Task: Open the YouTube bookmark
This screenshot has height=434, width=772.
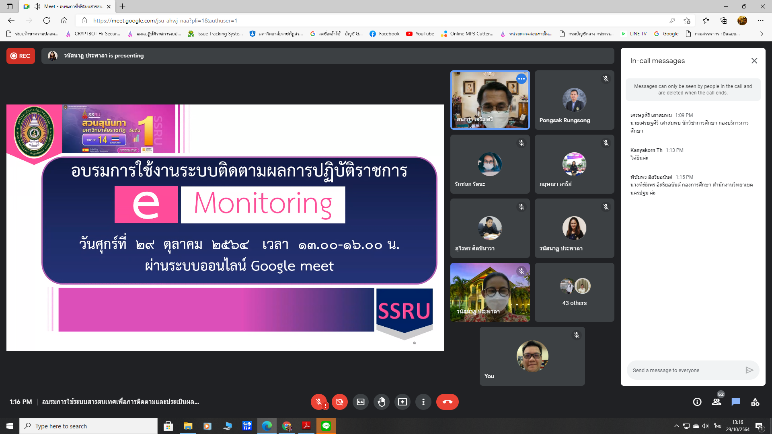Action: coord(420,34)
